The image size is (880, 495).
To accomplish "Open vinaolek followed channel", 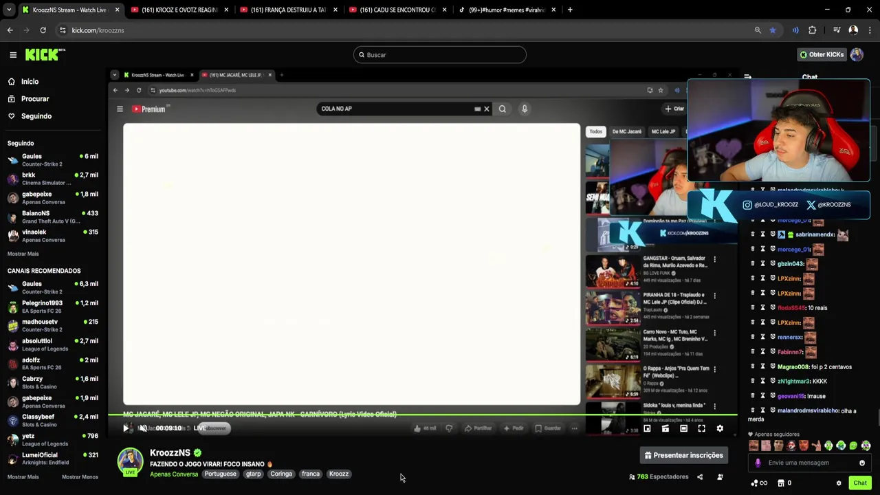I will (53, 235).
